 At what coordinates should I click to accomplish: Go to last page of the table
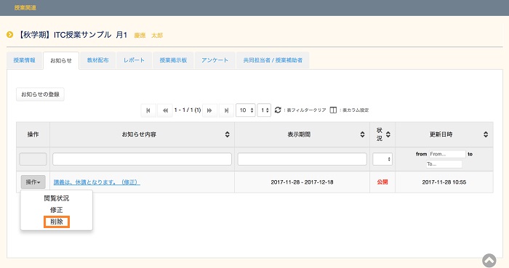(226, 110)
